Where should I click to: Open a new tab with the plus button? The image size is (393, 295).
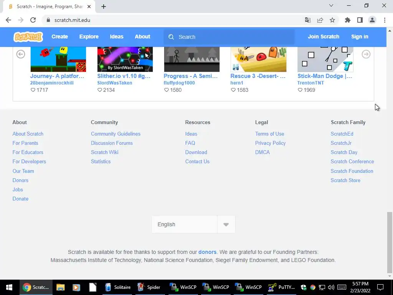pyautogui.click(x=104, y=7)
